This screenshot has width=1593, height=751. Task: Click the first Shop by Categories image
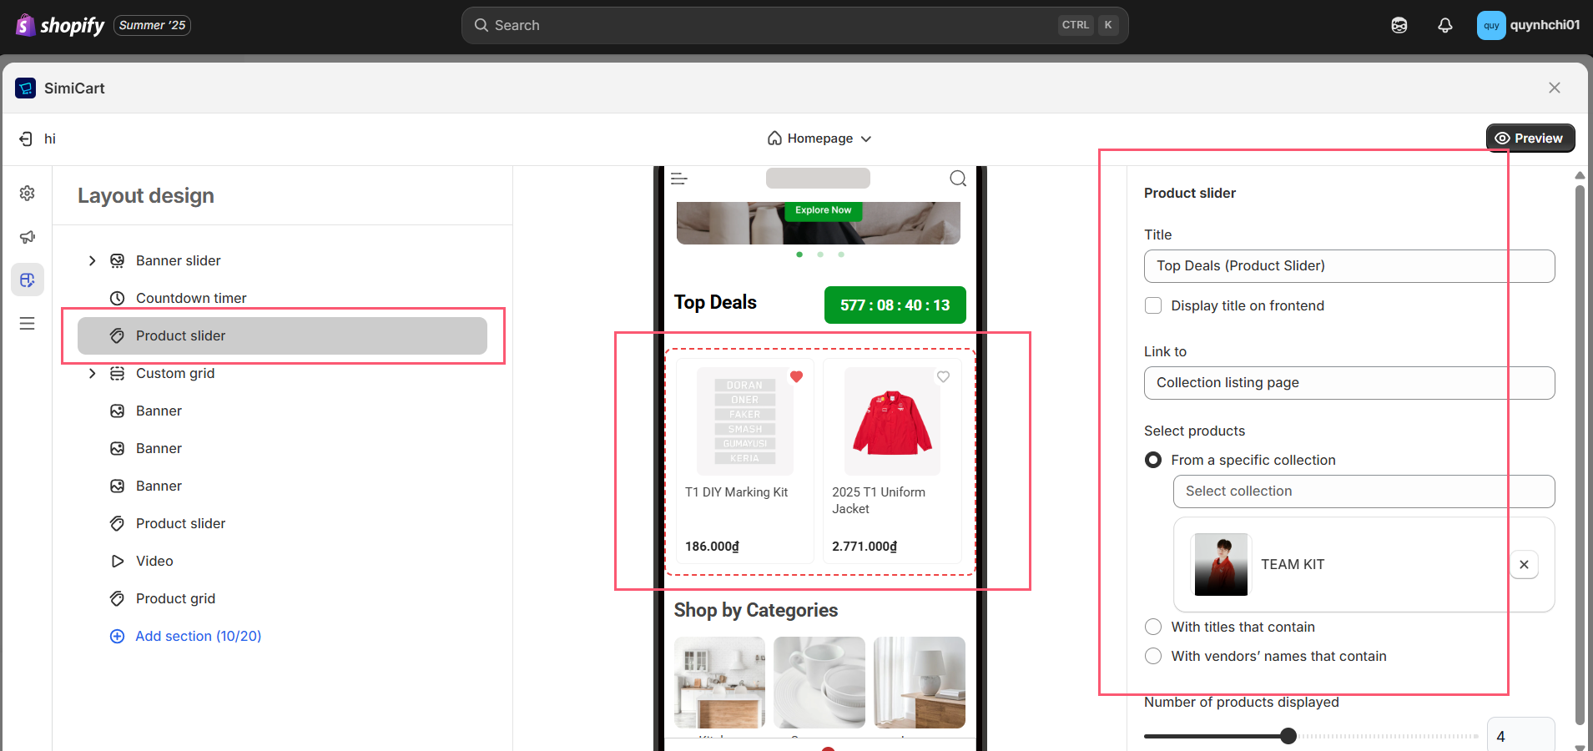719,683
